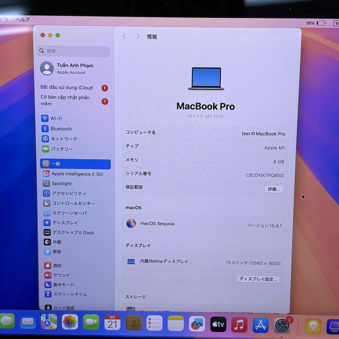Open the ヘルプ menu in menu bar
The image size is (339, 339).
pyautogui.click(x=23, y=19)
